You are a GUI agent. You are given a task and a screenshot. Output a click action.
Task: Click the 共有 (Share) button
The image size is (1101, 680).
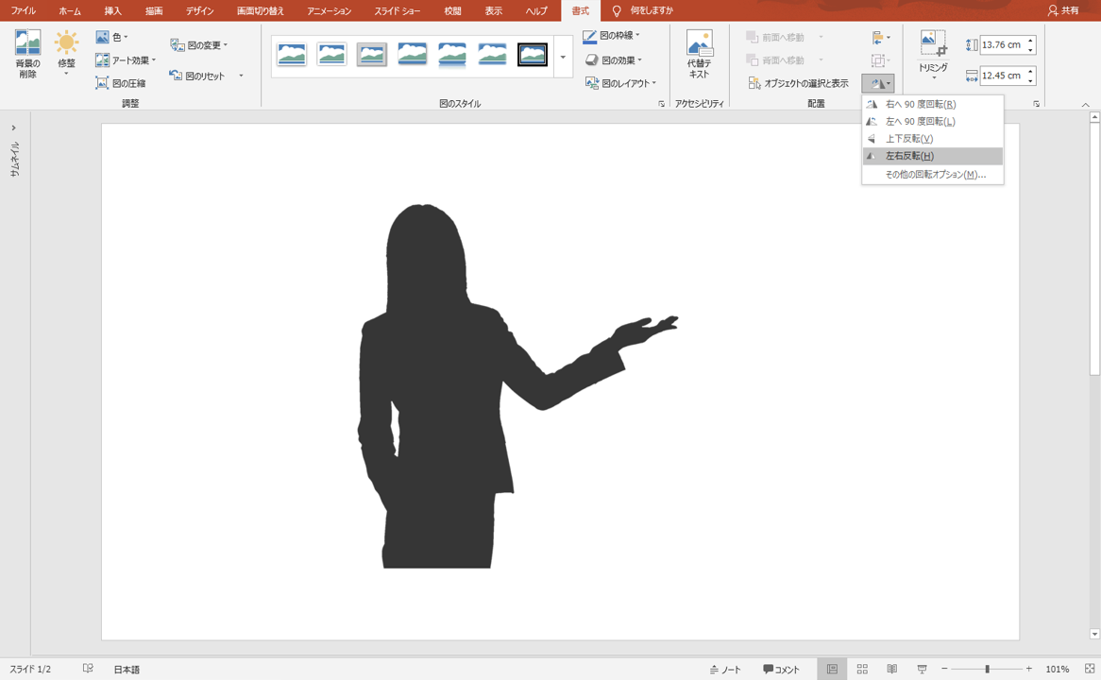[x=1063, y=10]
